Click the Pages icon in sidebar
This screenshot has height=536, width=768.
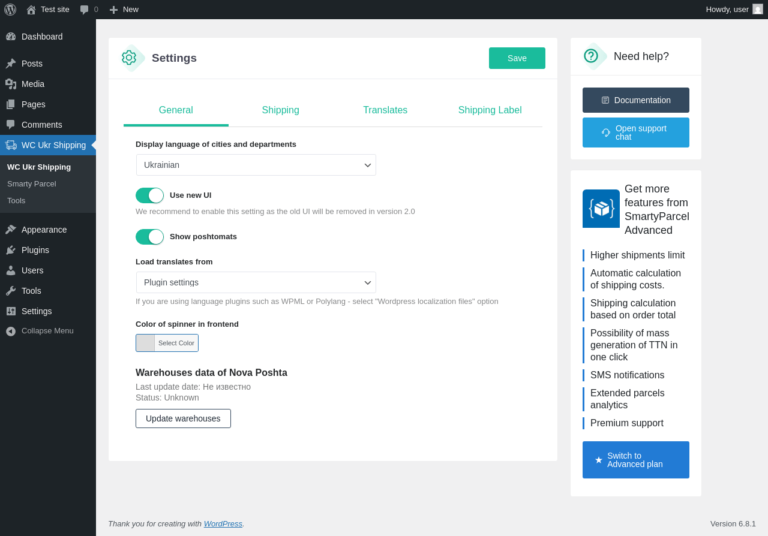click(11, 104)
